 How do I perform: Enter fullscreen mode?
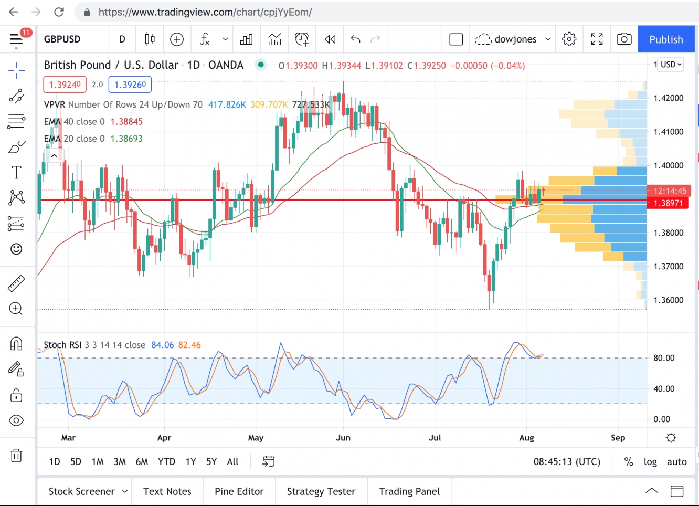[x=597, y=39]
